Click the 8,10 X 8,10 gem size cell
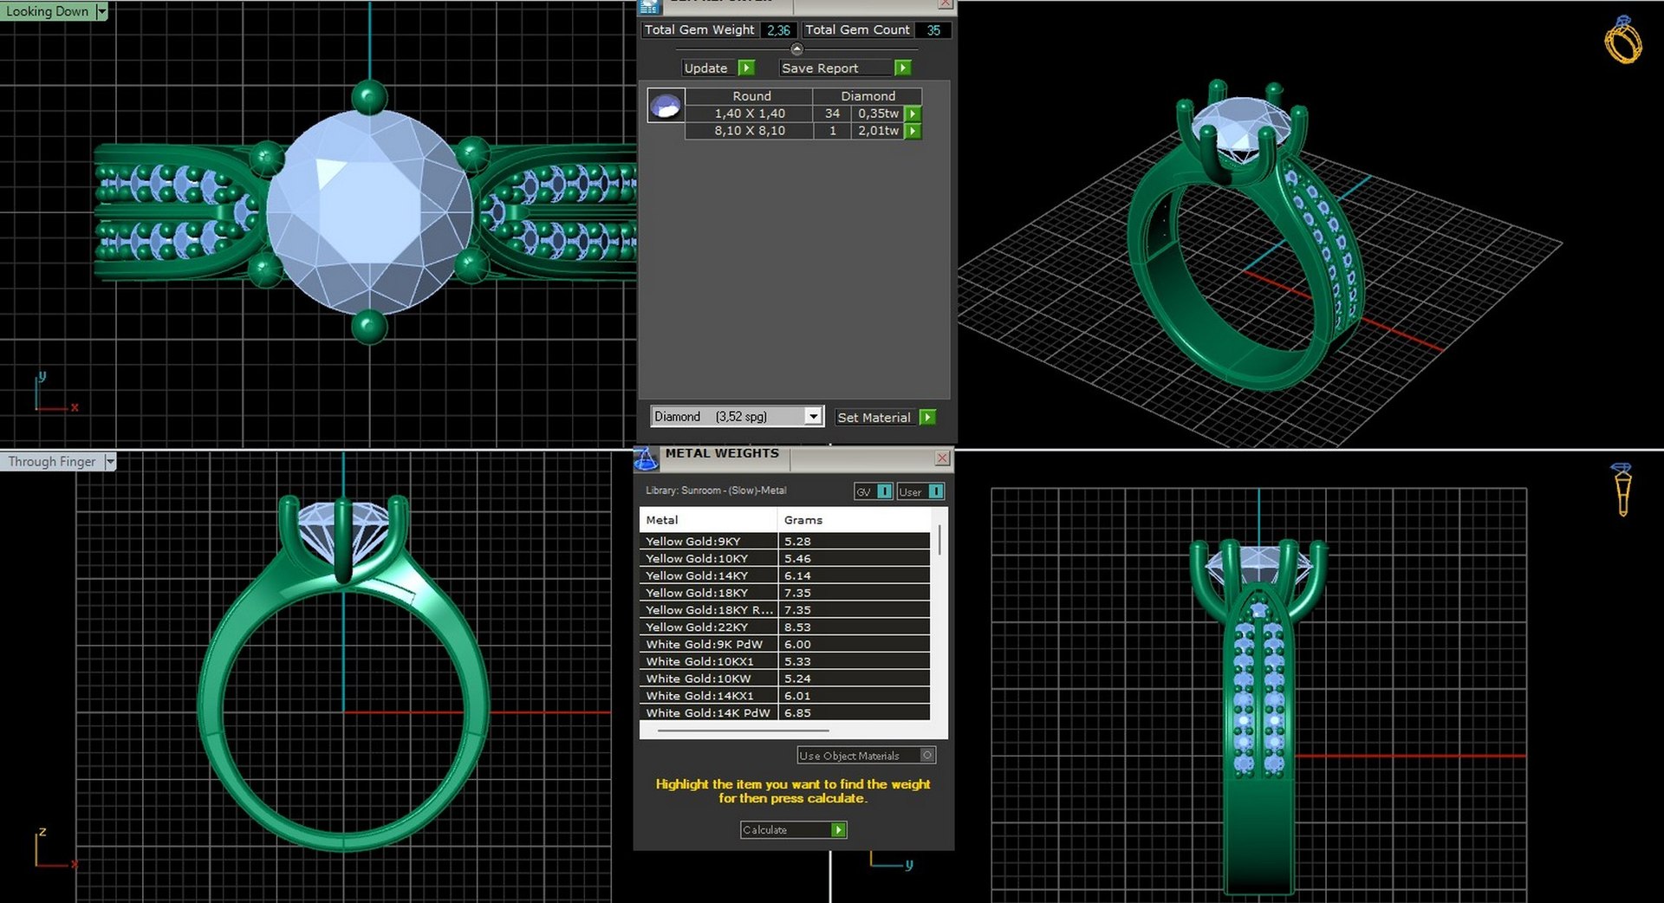Screen dimensions: 1664x903 point(750,131)
